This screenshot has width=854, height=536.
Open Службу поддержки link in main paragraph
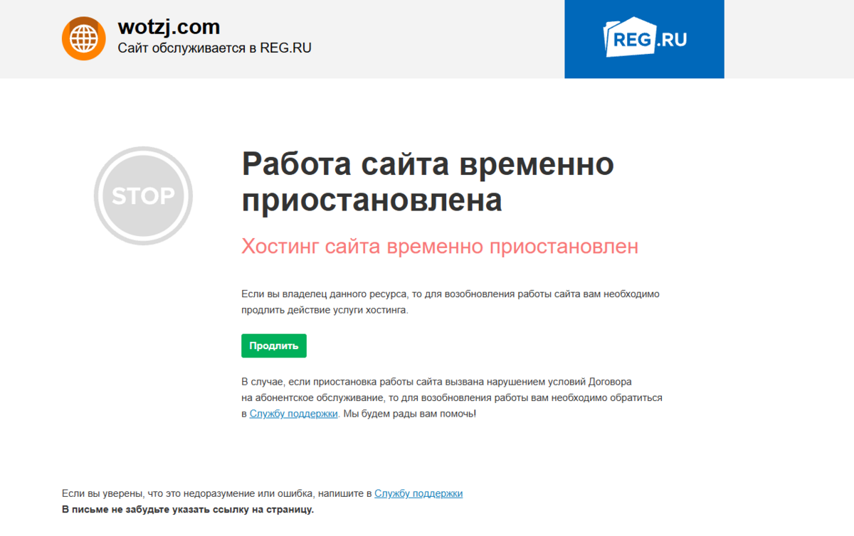click(x=293, y=414)
